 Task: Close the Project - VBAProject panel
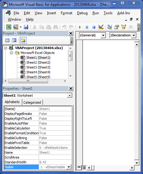(71, 33)
